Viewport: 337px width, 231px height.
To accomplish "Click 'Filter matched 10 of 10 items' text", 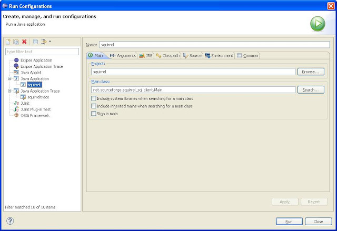I will pyautogui.click(x=30, y=207).
